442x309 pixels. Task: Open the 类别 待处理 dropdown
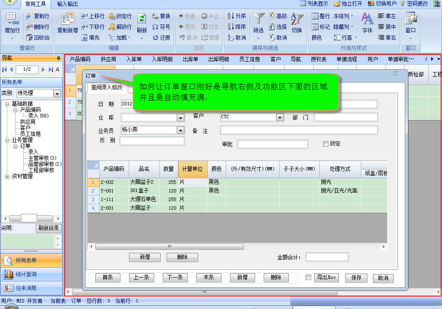[x=57, y=93]
